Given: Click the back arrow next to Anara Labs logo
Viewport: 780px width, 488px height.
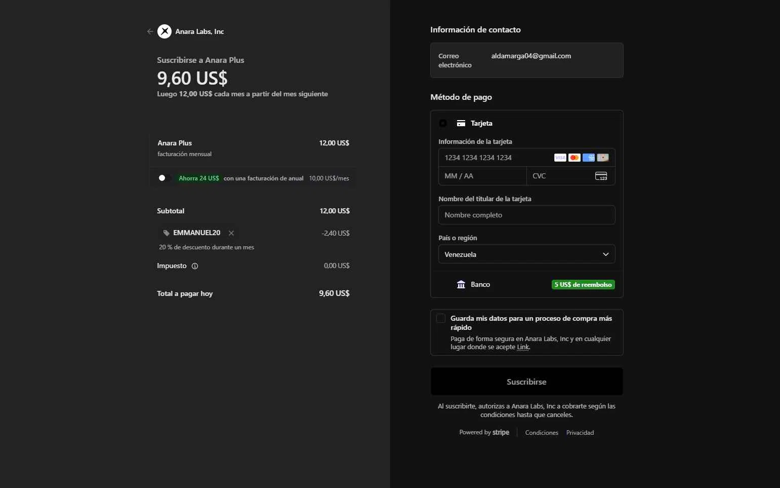Looking at the screenshot, I should pos(150,31).
